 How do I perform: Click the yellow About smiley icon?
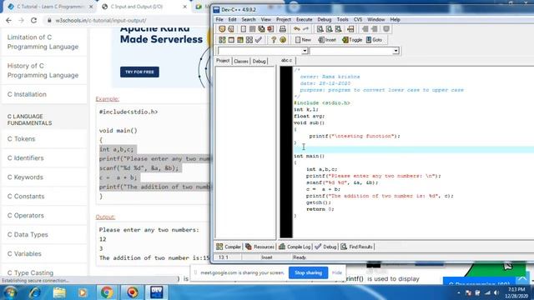point(283,40)
